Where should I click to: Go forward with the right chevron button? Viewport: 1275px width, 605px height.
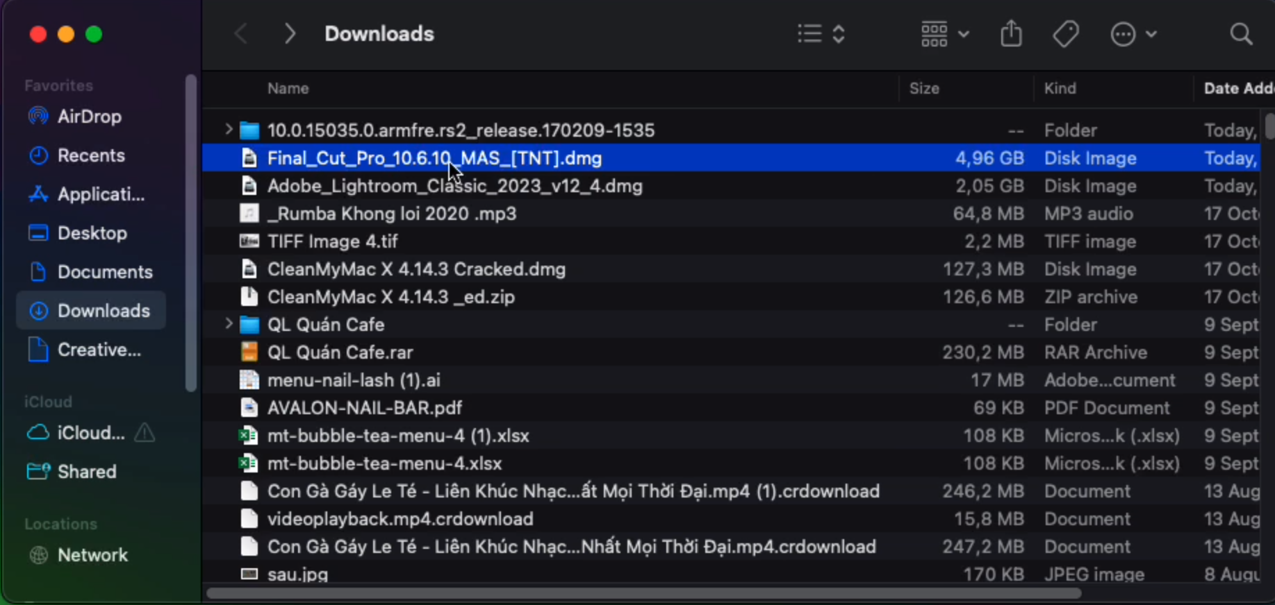pyautogui.click(x=290, y=34)
